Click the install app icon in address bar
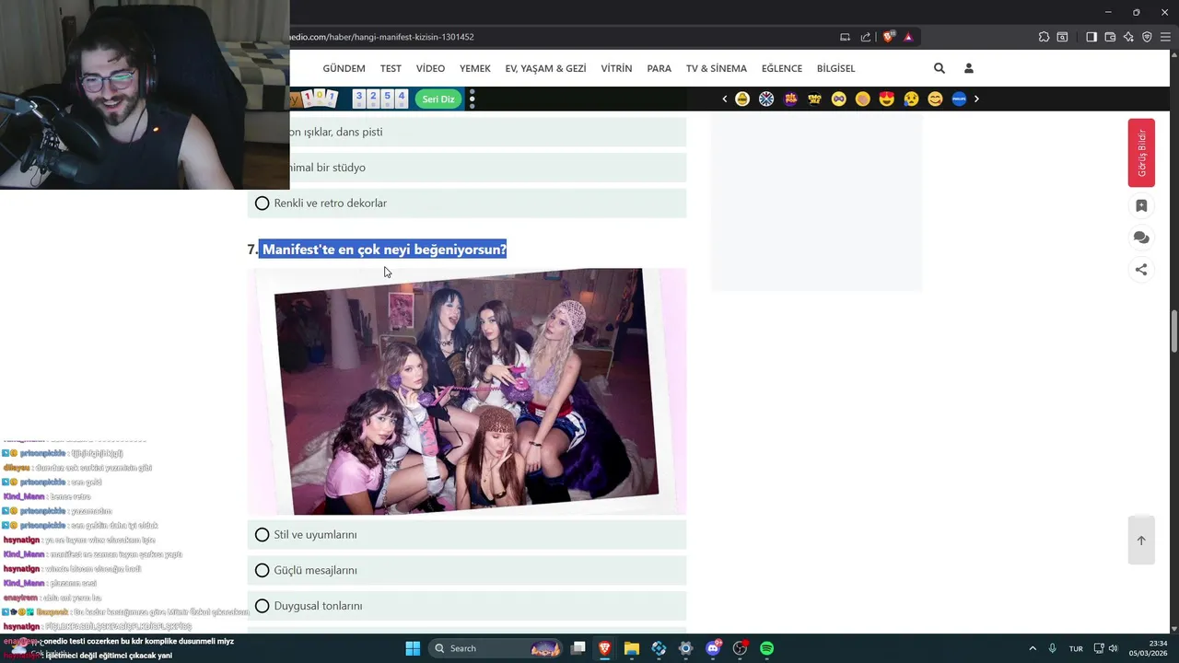Image resolution: width=1179 pixels, height=663 pixels. pos(845,37)
